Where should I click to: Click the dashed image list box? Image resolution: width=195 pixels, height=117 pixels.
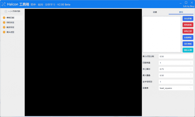162,34
